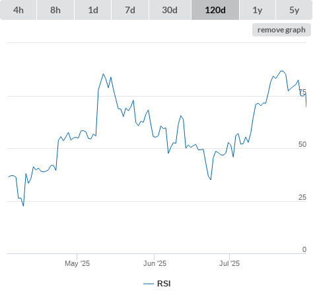Viewport: 313px width, 301px height.
Task: Select the 5y time range tab
Action: point(294,10)
